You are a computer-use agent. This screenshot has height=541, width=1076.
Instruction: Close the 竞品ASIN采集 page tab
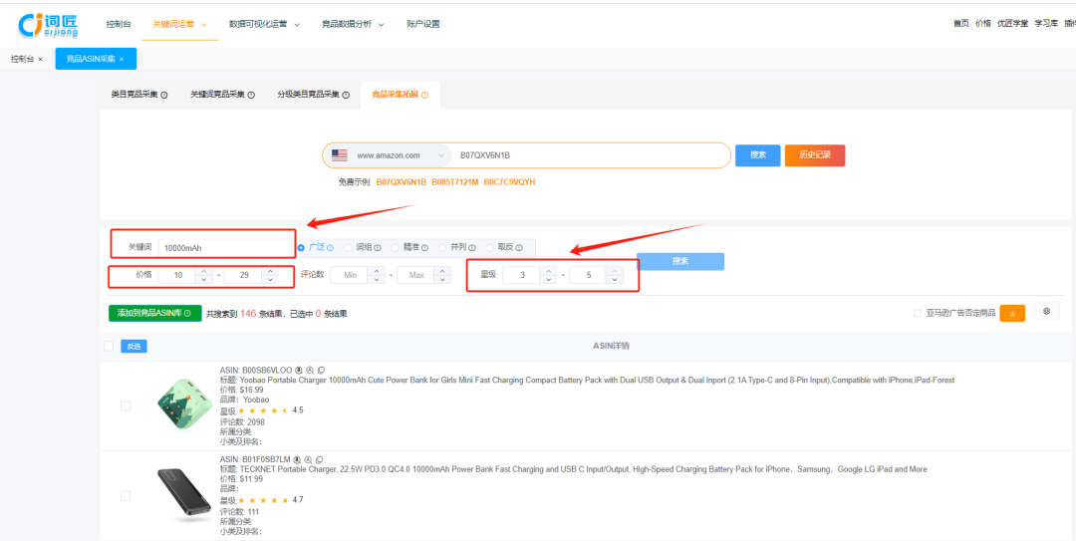(x=122, y=60)
